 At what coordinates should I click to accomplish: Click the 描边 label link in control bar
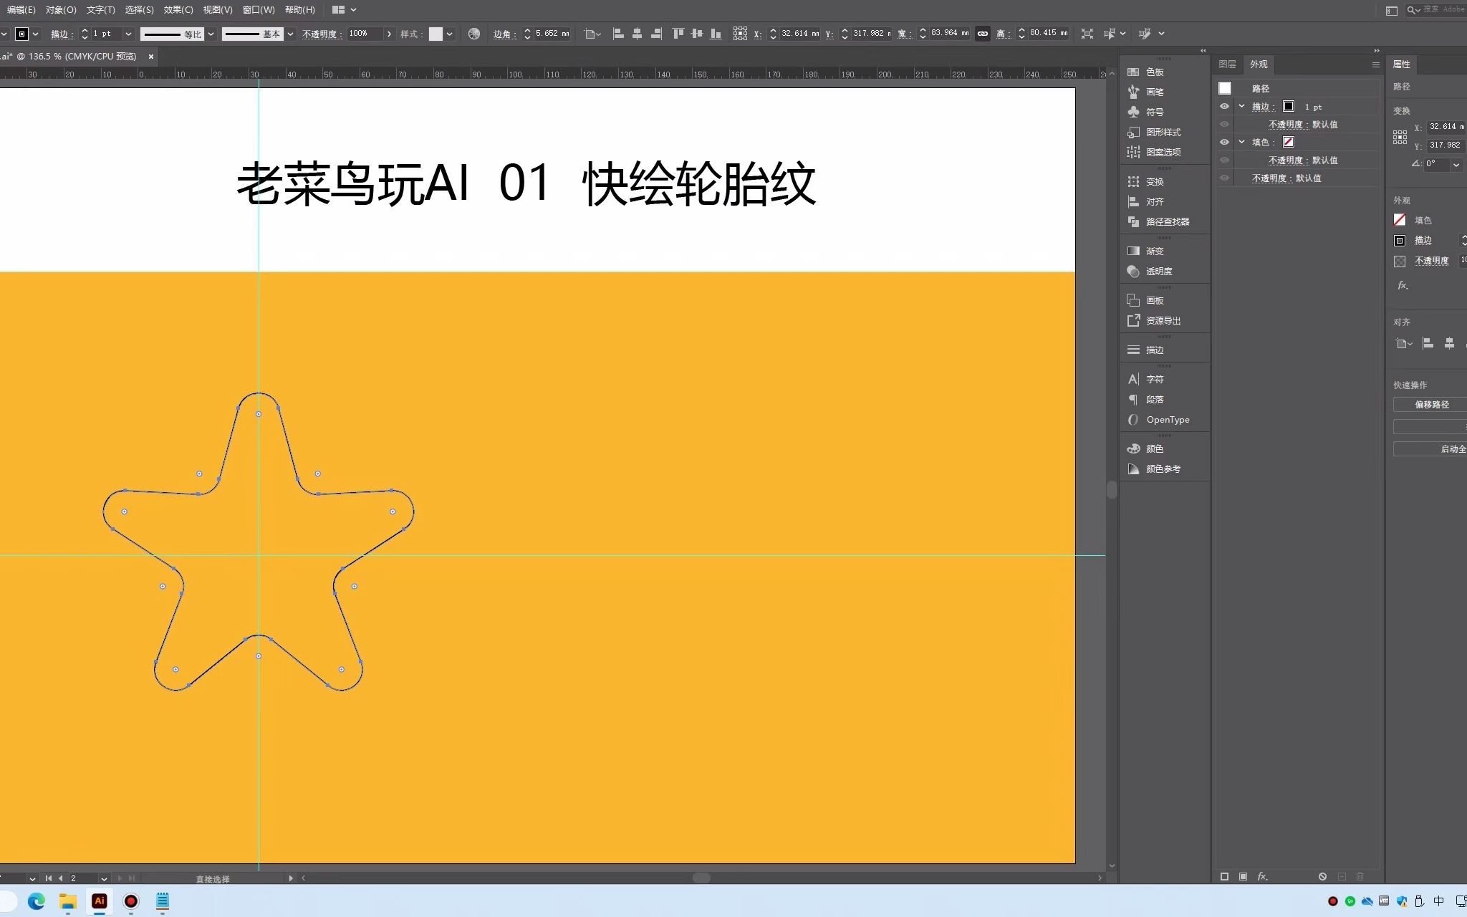62,34
